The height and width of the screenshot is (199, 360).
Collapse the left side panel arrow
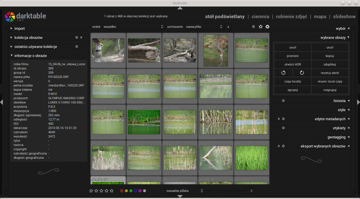1,102
